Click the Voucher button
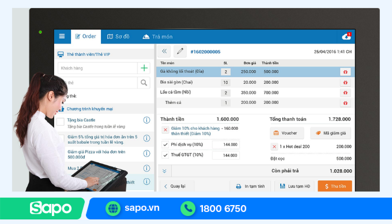Image resolution: width=392 pixels, height=224 pixels. click(287, 133)
